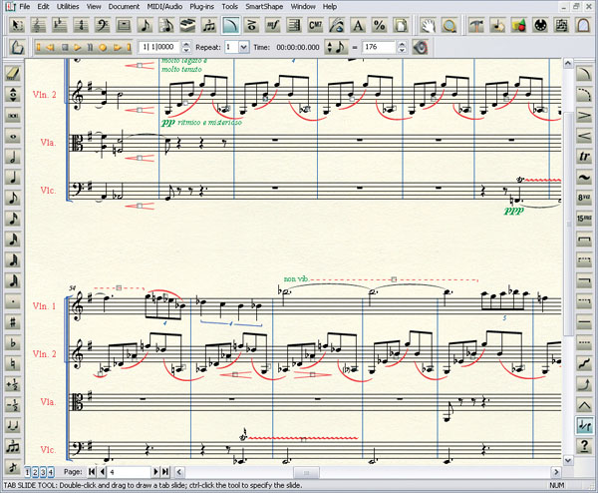
Task: Choose the 15ma smart shape
Action: point(584,218)
